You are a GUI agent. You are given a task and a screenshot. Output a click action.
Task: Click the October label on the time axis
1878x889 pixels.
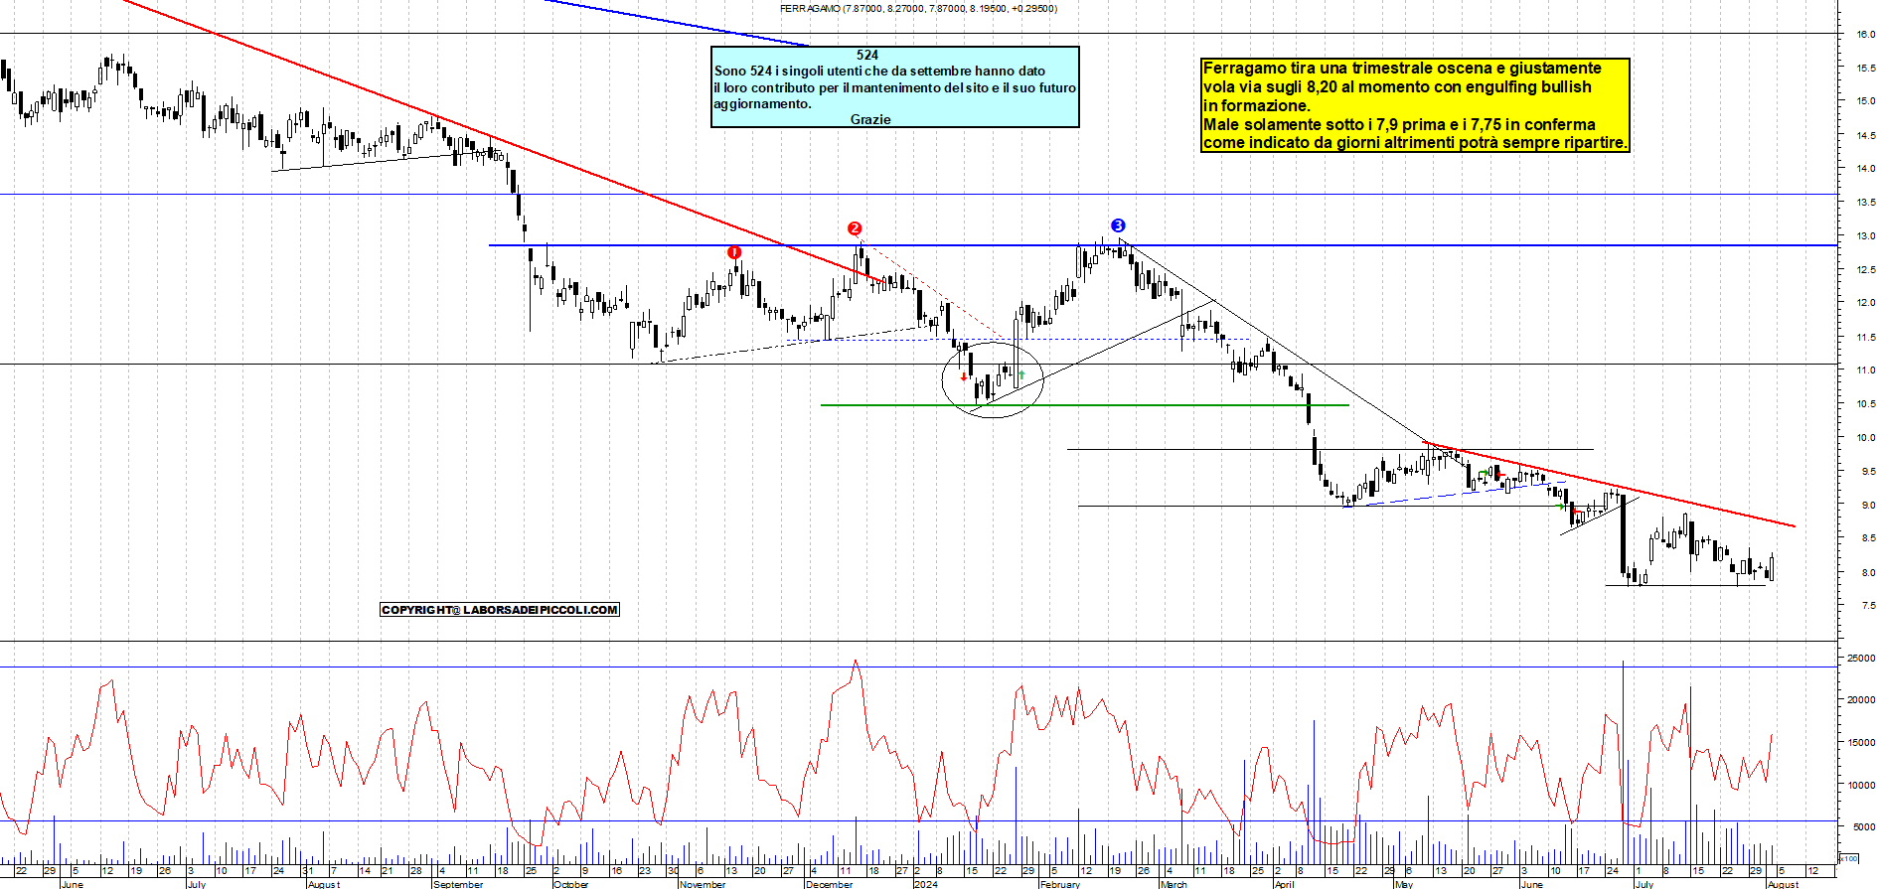point(570,884)
